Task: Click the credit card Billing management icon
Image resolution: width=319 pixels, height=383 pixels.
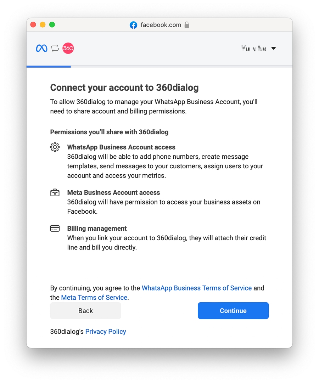Action: (55, 229)
